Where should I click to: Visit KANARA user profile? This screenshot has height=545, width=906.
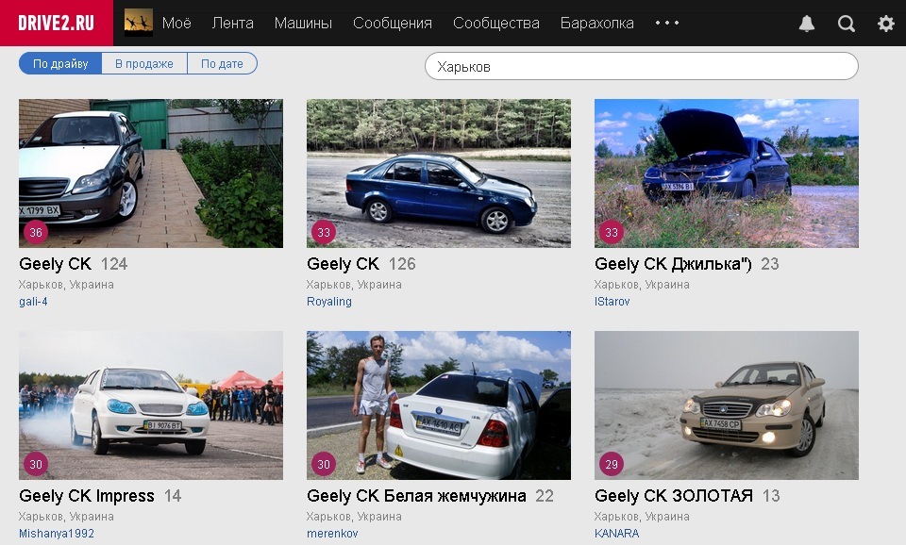click(x=616, y=534)
